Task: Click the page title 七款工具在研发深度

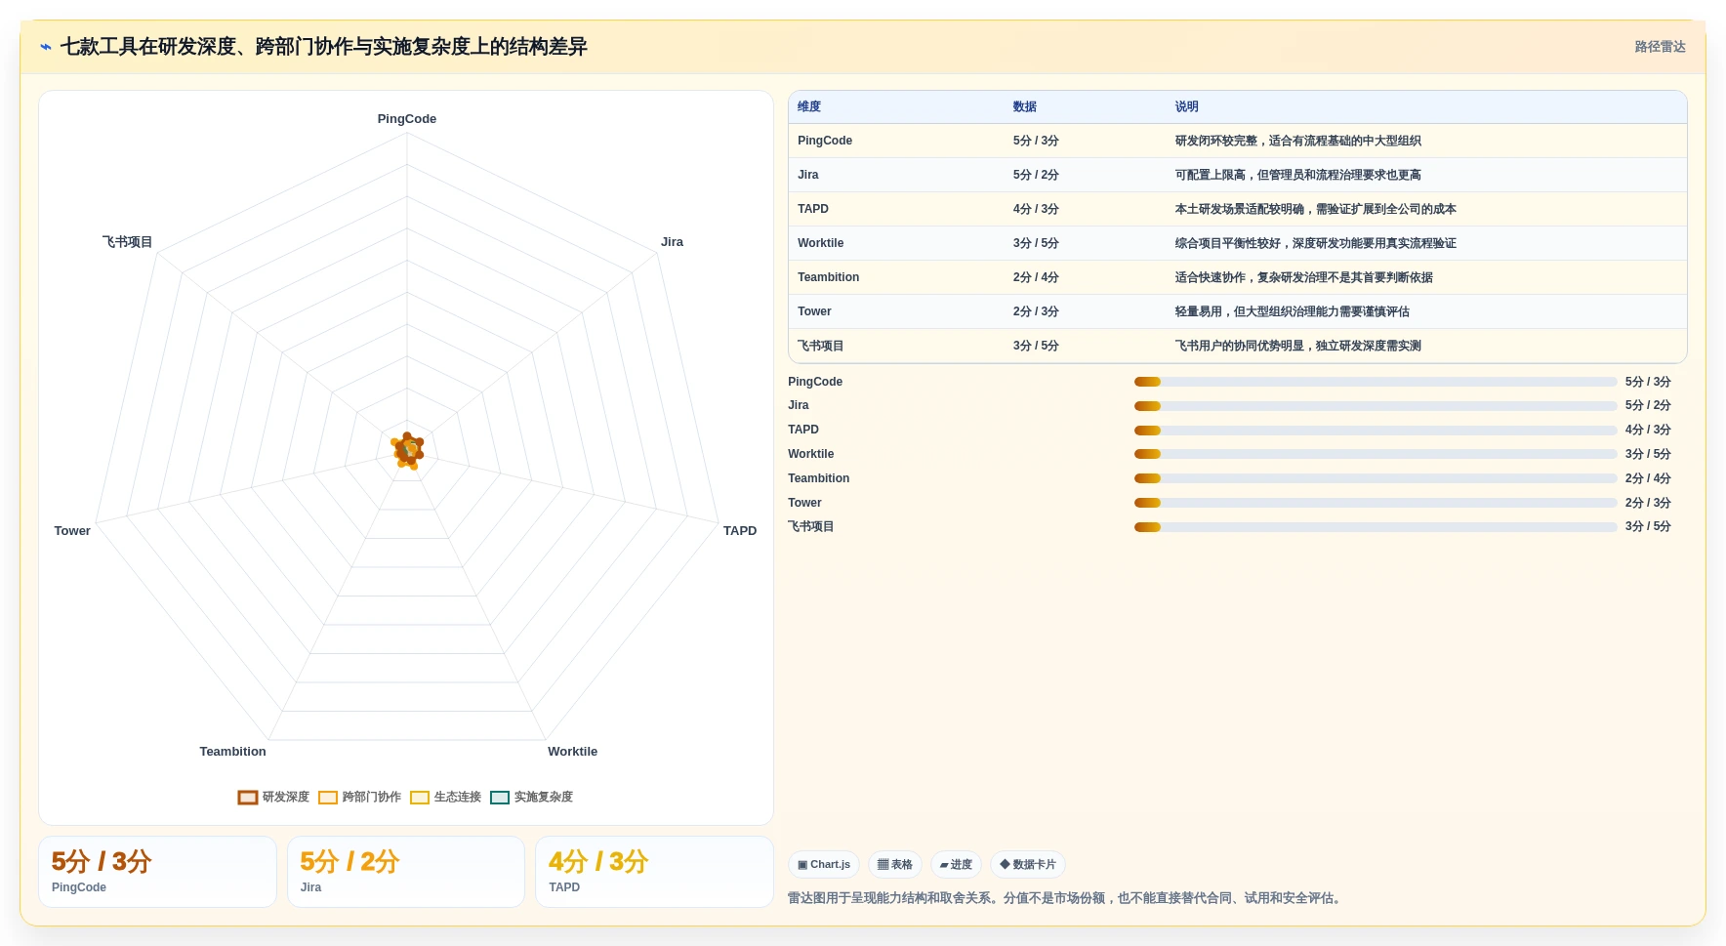Action: [323, 47]
